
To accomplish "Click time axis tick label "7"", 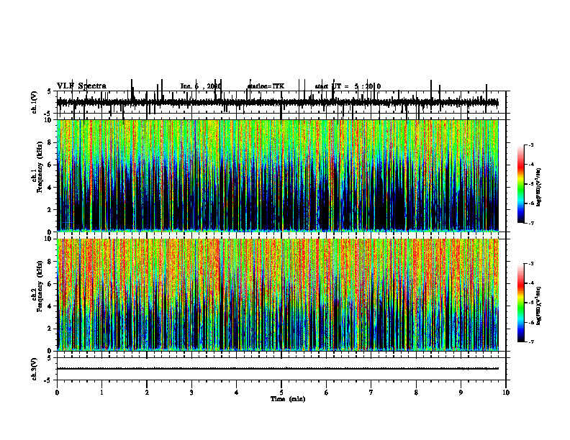I will (x=371, y=393).
